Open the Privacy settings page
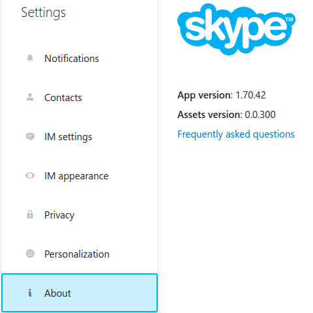 (x=80, y=215)
